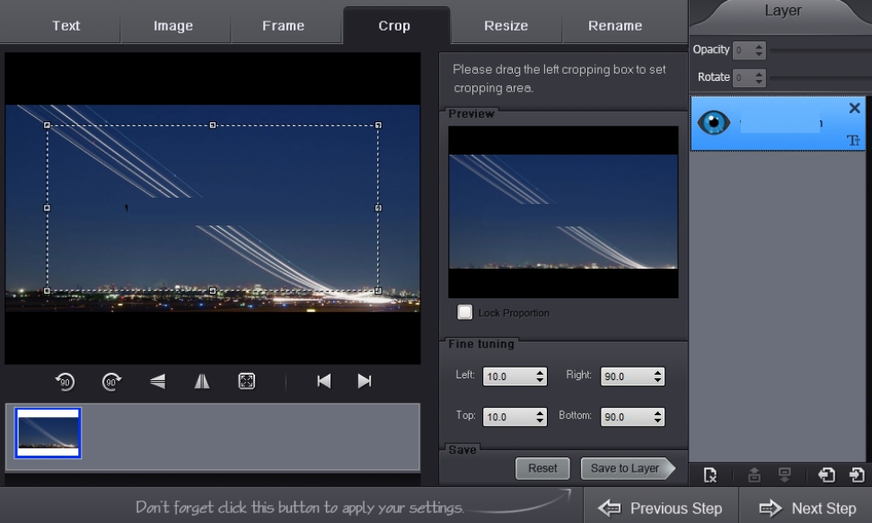Decrease the Bottom crop value
872x523 pixels.
pos(658,421)
